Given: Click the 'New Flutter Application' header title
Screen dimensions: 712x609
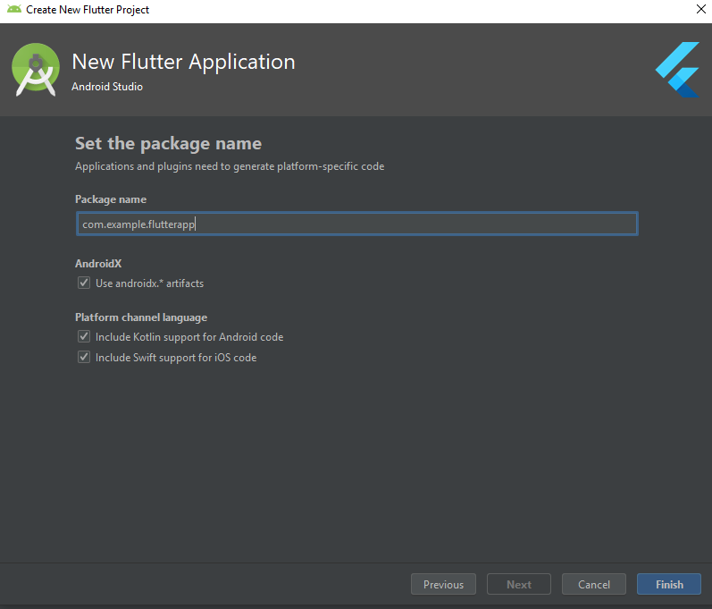Looking at the screenshot, I should point(183,62).
